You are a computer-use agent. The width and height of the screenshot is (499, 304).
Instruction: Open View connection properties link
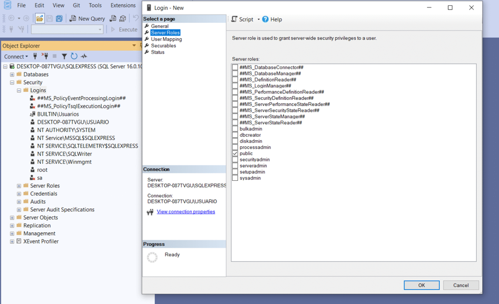coord(186,212)
